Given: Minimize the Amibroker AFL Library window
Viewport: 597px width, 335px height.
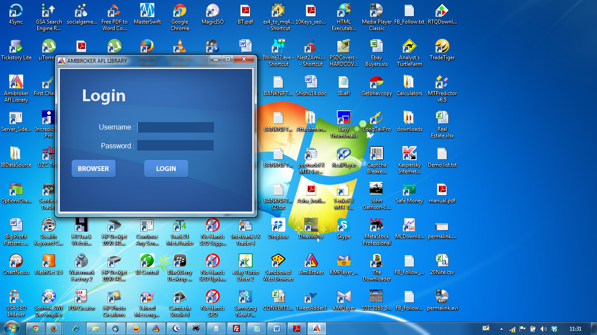Looking at the screenshot, I should click(x=215, y=59).
